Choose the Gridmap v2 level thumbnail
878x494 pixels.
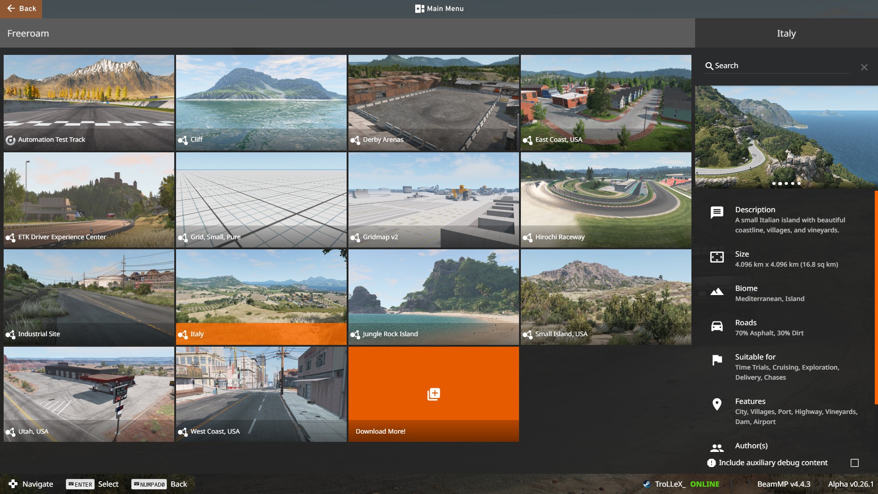click(434, 200)
